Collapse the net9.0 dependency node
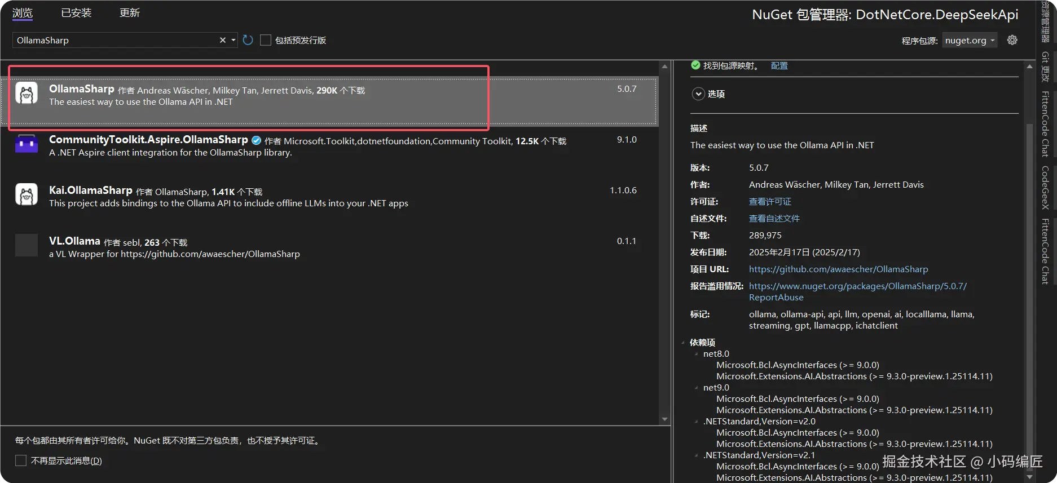Screen dimensions: 1057x483 pos(697,388)
